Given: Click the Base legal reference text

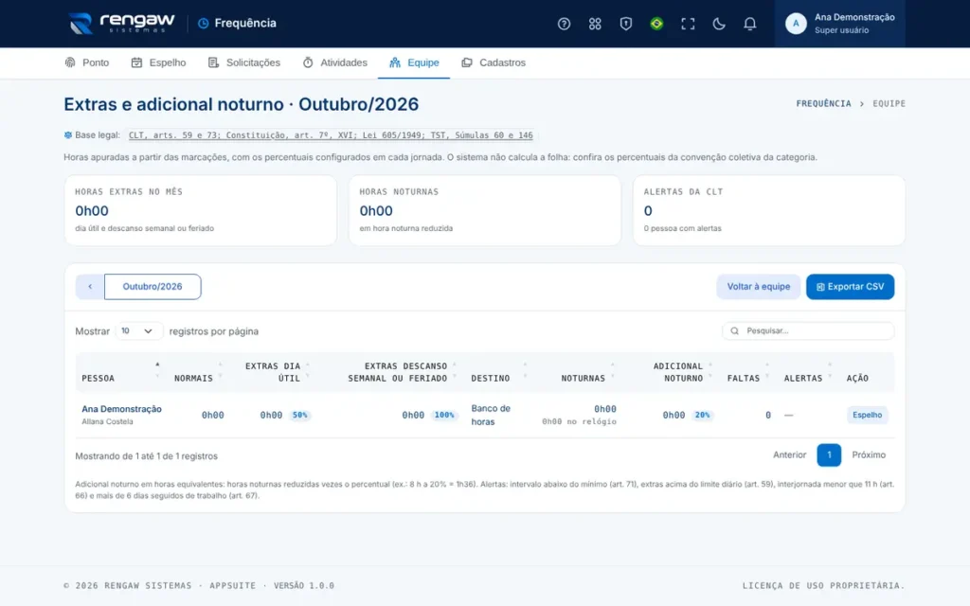Looking at the screenshot, I should pyautogui.click(x=331, y=135).
